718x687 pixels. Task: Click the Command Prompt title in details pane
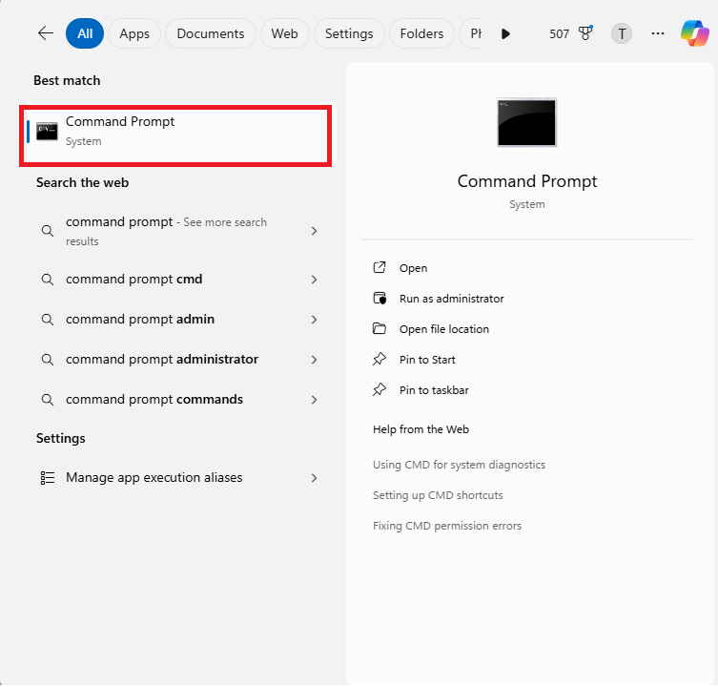coord(527,181)
